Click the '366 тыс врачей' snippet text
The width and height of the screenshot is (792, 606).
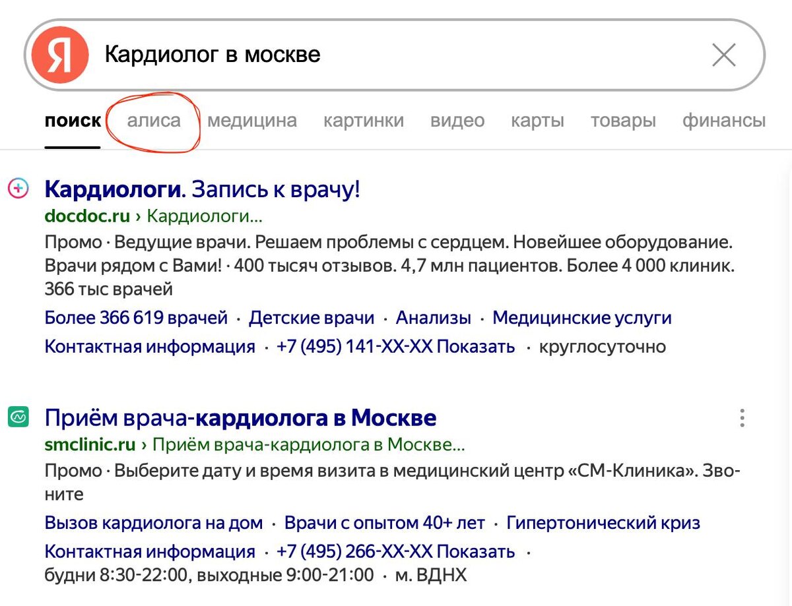point(109,289)
